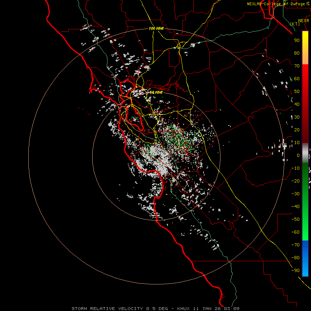Select the "90" value on the velocity scale
Screen dimensions: 311x311
pos(297,40)
